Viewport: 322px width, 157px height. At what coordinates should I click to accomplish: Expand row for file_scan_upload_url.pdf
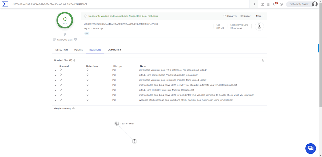pos(55,70)
